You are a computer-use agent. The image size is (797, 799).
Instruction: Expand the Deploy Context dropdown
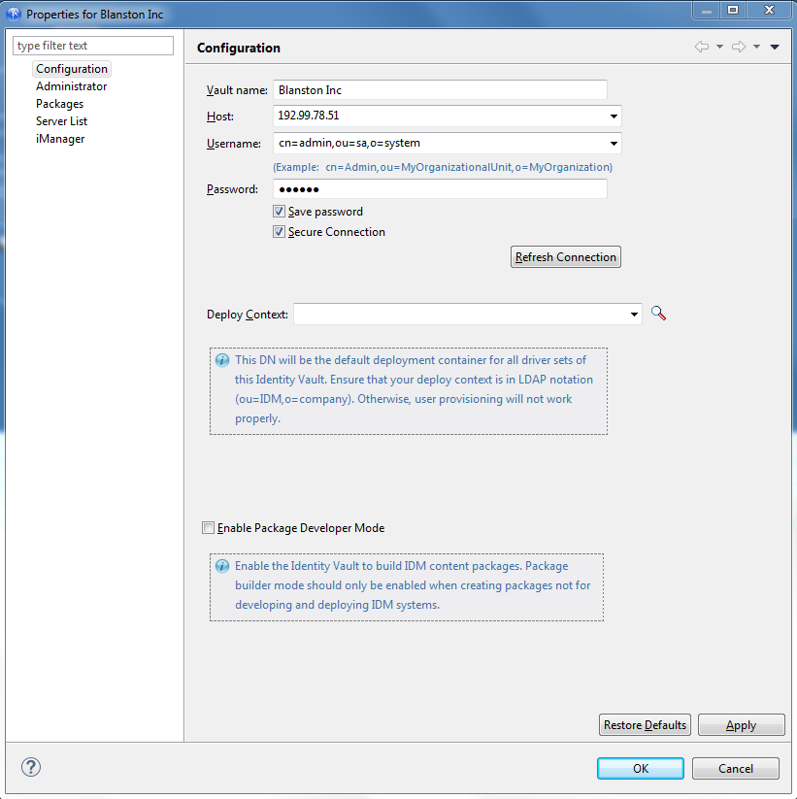(x=634, y=314)
